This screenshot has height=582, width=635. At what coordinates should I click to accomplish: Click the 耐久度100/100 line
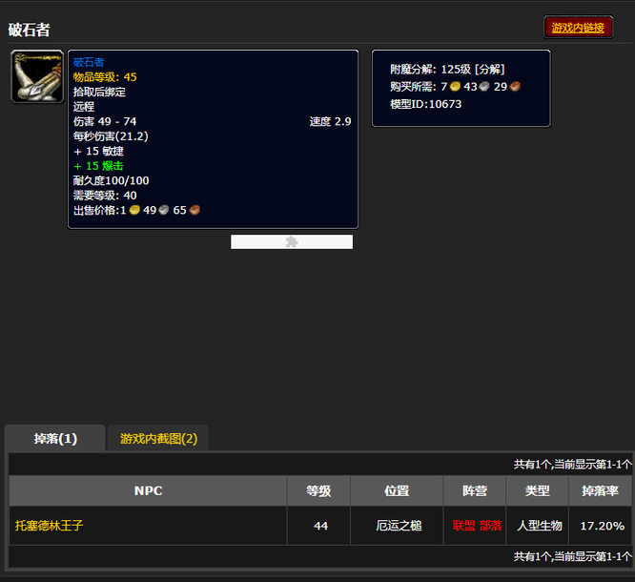point(111,180)
